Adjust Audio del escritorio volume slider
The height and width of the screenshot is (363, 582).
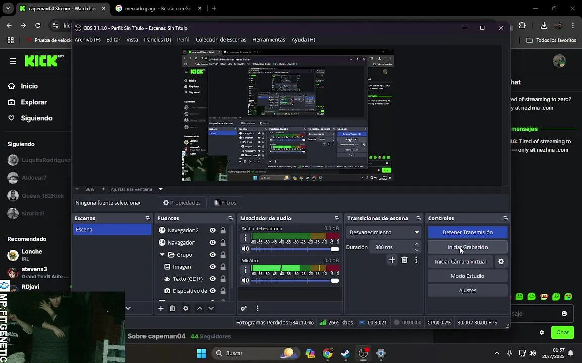295,249
